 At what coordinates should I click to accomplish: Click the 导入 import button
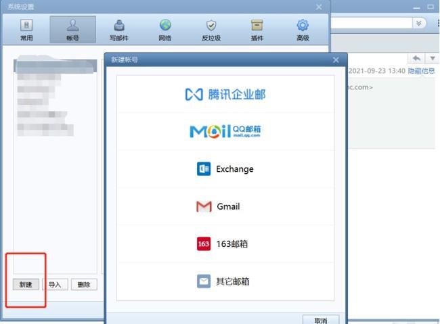pos(55,285)
